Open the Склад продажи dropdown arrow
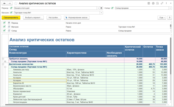 170,8
